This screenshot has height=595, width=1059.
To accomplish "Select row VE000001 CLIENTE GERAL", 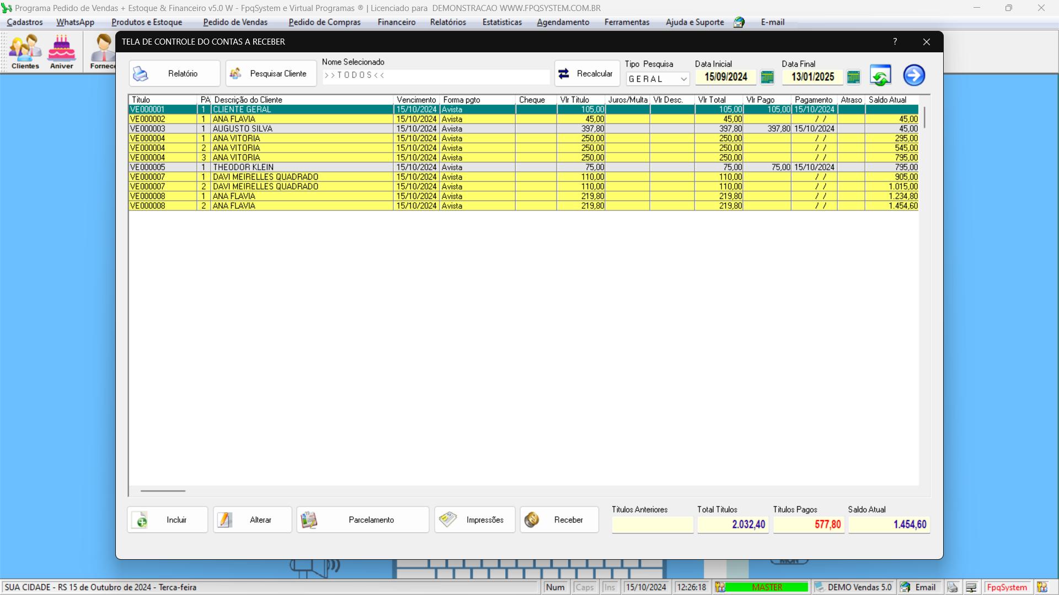I will click(x=523, y=110).
